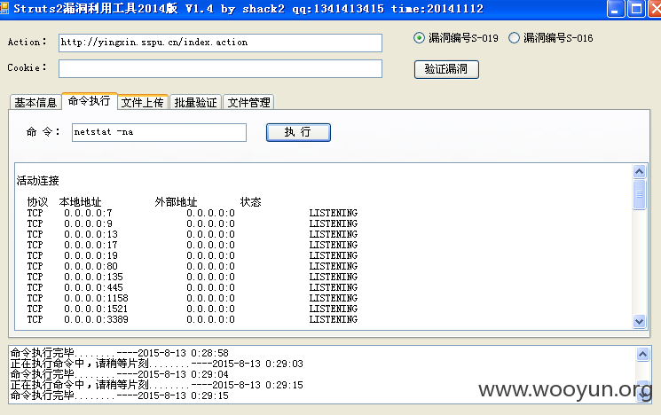Click the last log entry 命令执行完毕 0:29:15
The image size is (661, 415).
119,395
